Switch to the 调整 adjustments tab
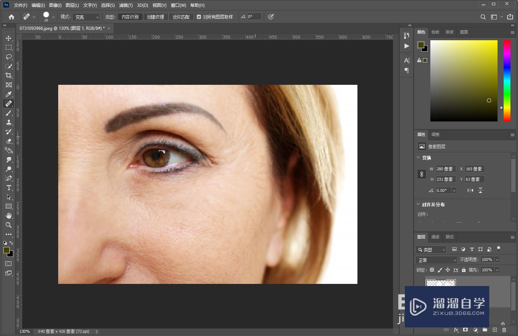 435,134
